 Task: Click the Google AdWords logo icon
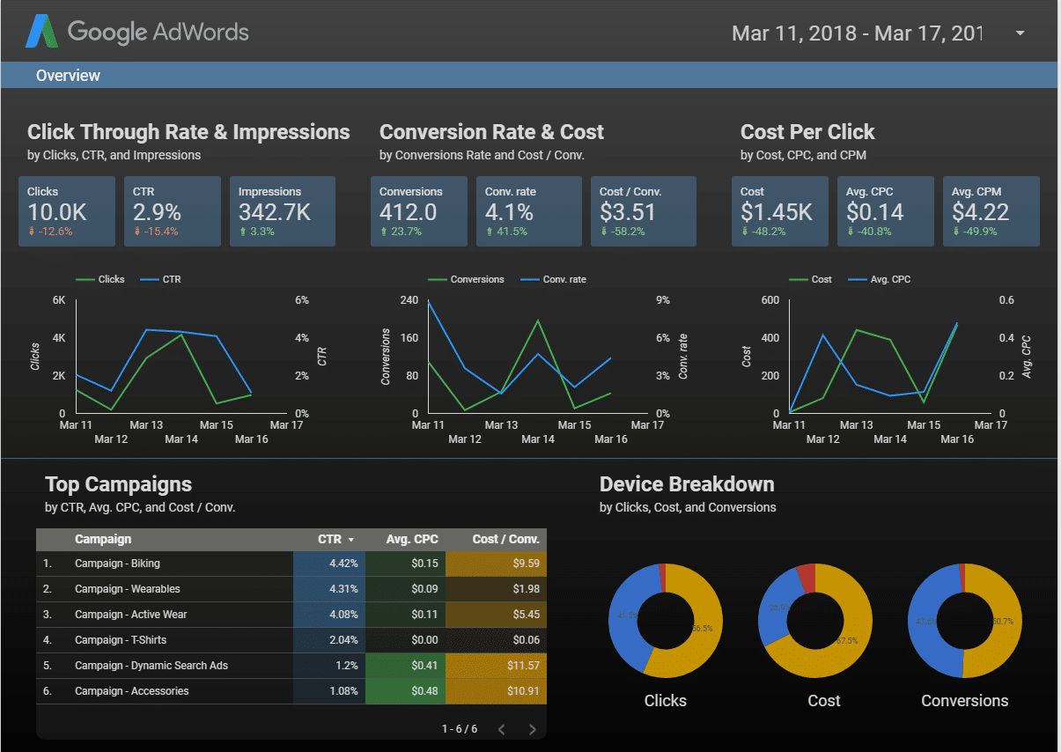coord(42,33)
